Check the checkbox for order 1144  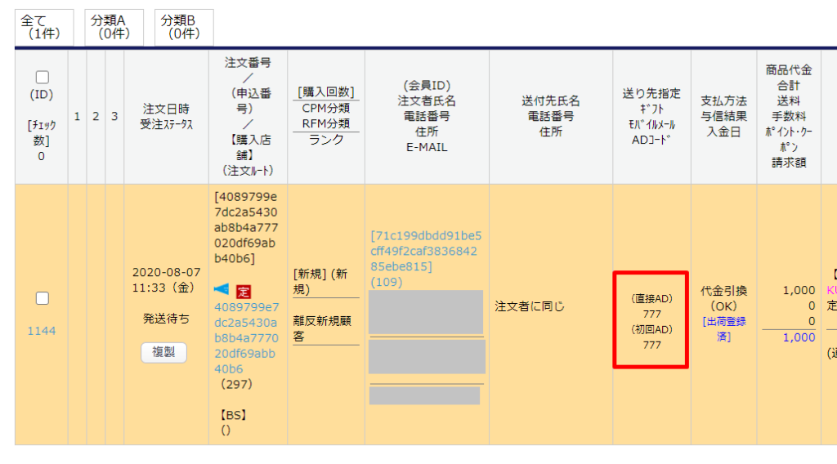click(43, 298)
